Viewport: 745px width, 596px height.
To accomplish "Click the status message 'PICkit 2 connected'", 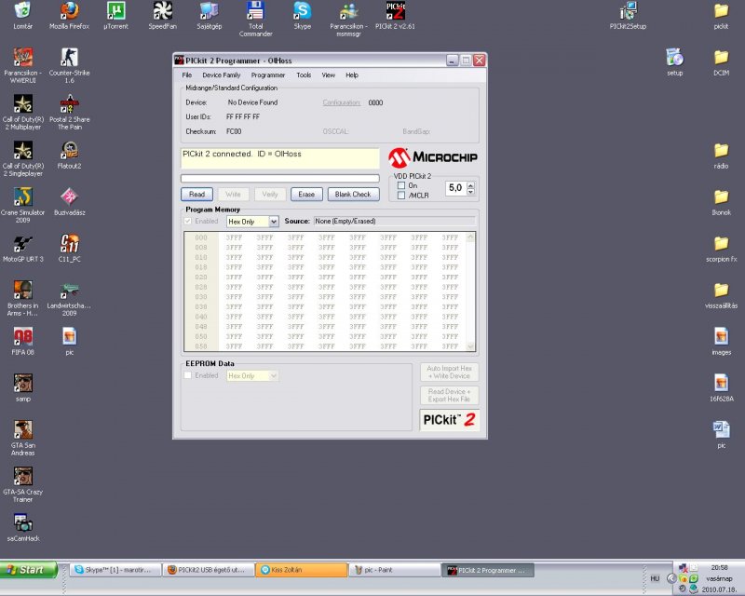I will [x=242, y=154].
